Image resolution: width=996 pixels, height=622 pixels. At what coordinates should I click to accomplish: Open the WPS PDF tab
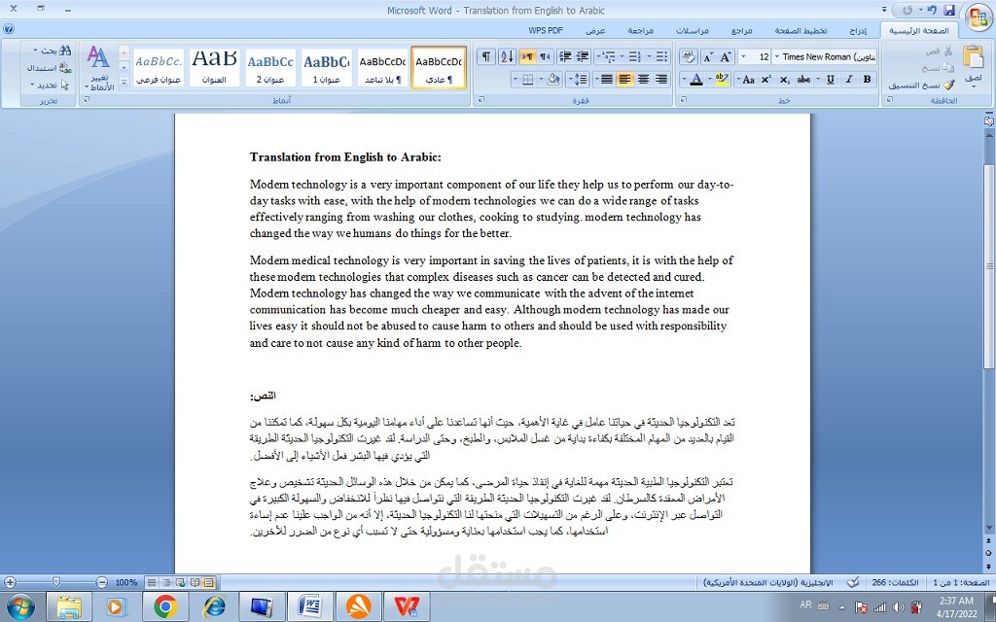point(546,30)
